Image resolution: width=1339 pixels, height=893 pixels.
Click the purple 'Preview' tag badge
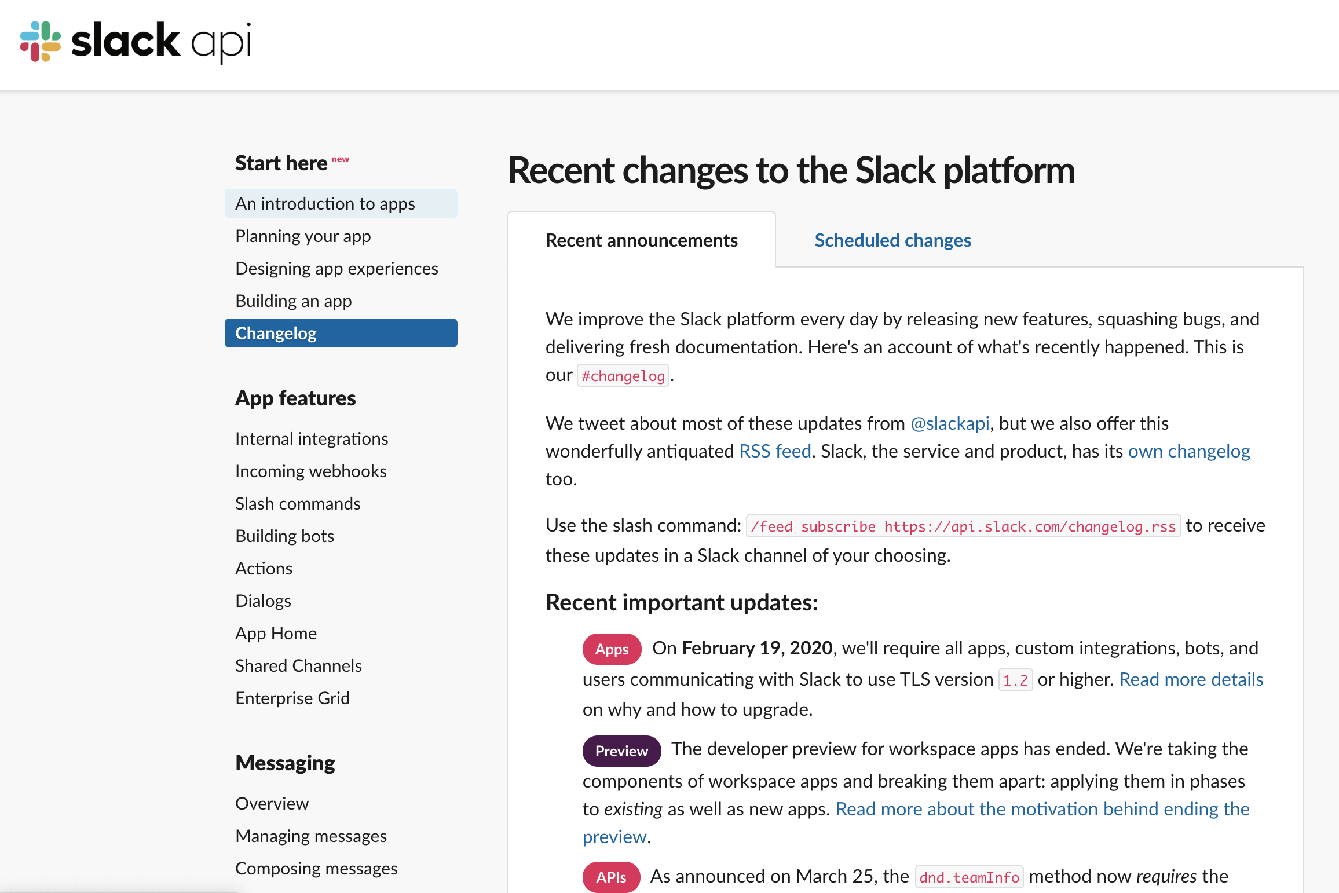pos(621,751)
